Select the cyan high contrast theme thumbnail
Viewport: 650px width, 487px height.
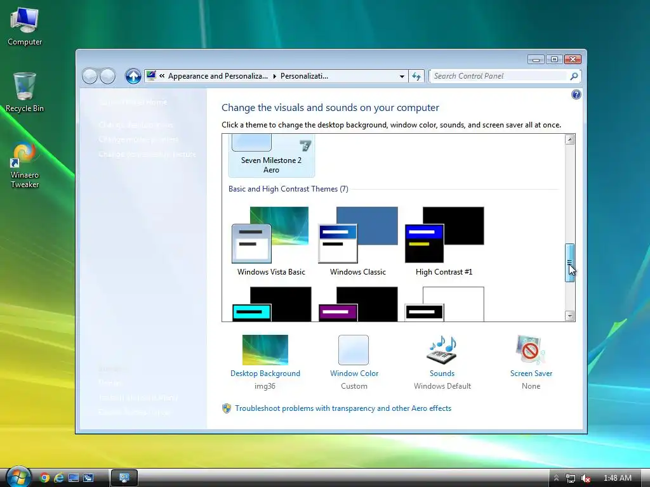tap(271, 304)
